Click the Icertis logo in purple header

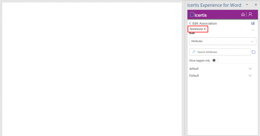tap(198, 15)
